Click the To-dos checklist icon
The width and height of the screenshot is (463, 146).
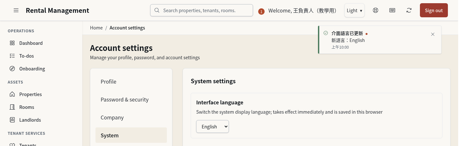12,56
